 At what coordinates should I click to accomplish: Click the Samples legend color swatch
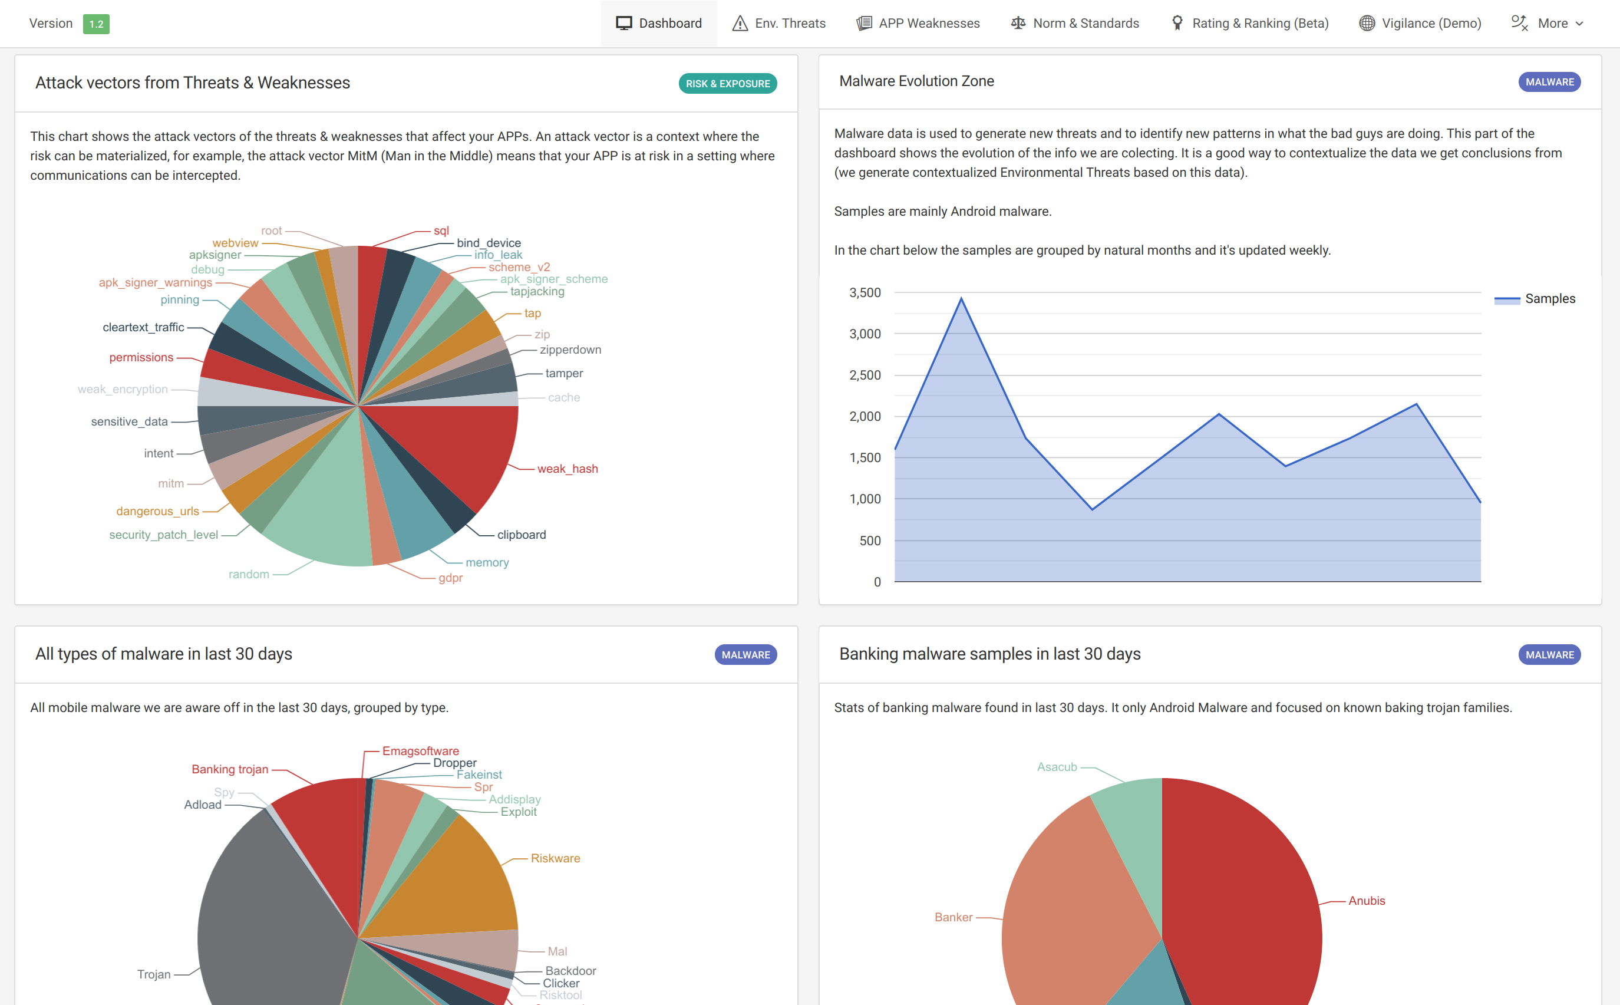pos(1506,300)
